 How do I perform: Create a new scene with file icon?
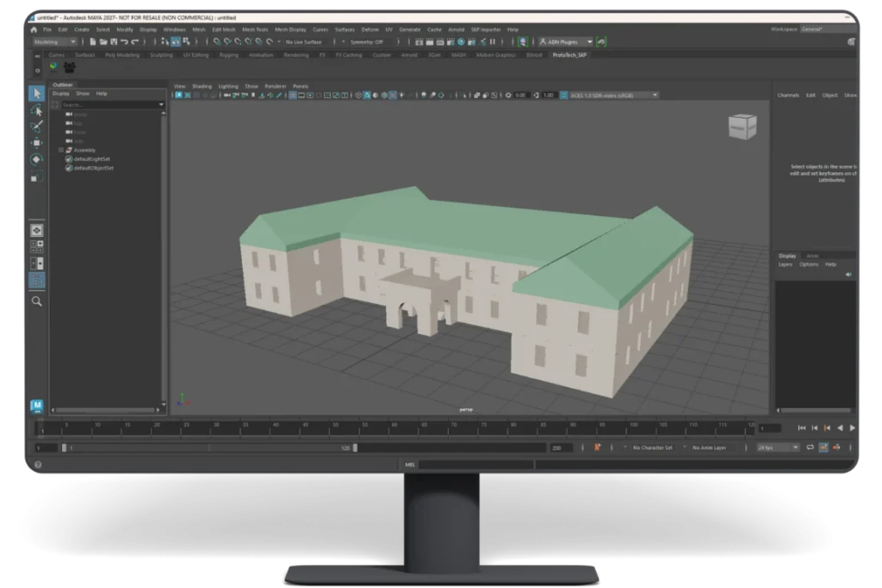[93, 41]
